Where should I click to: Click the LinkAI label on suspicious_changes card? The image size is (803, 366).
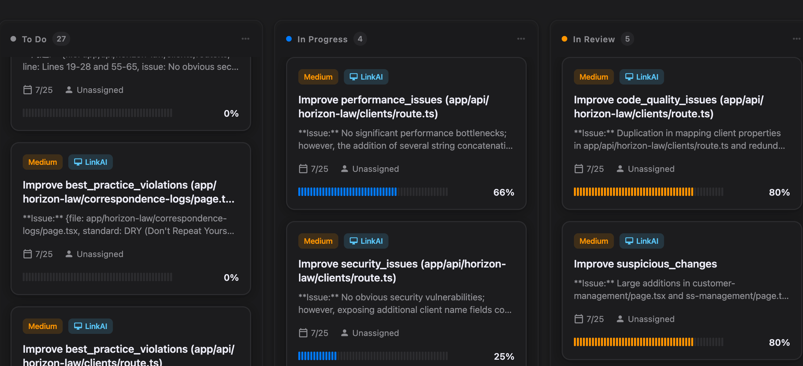point(641,241)
